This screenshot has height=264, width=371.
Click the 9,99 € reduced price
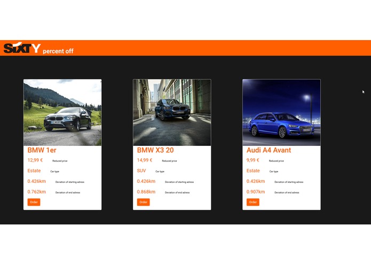(253, 160)
